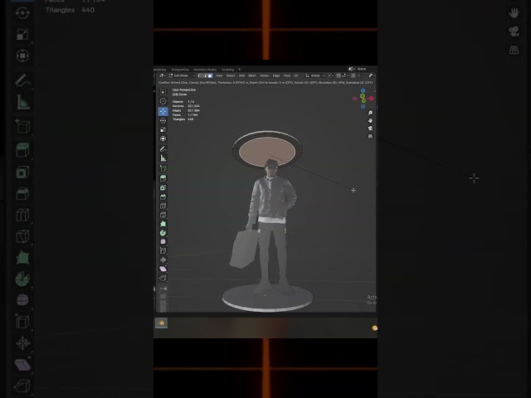Viewport: 531px width, 398px height.
Task: Select the Loop Cut tool
Action: (x=163, y=206)
